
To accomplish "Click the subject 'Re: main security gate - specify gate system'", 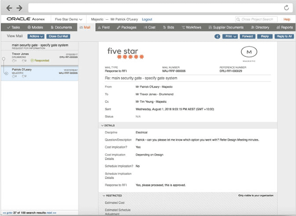I will tap(141, 78).
